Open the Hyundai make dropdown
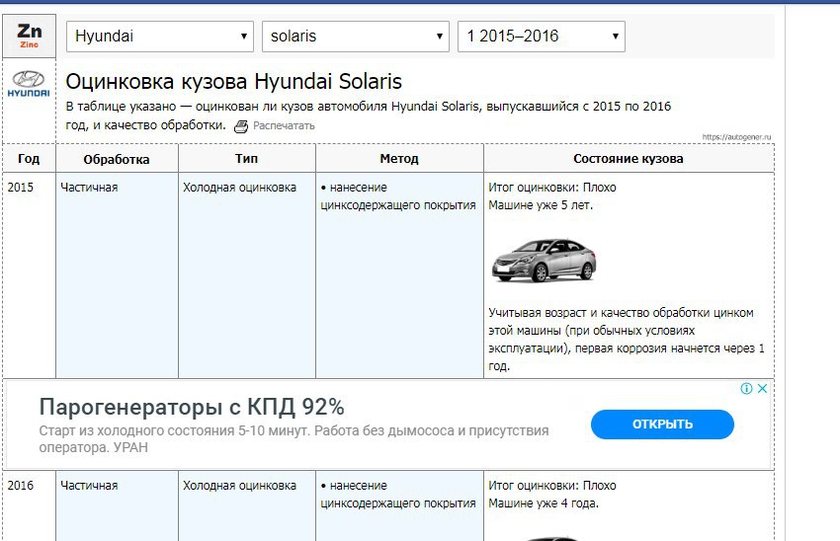The width and height of the screenshot is (840, 541). [x=160, y=37]
